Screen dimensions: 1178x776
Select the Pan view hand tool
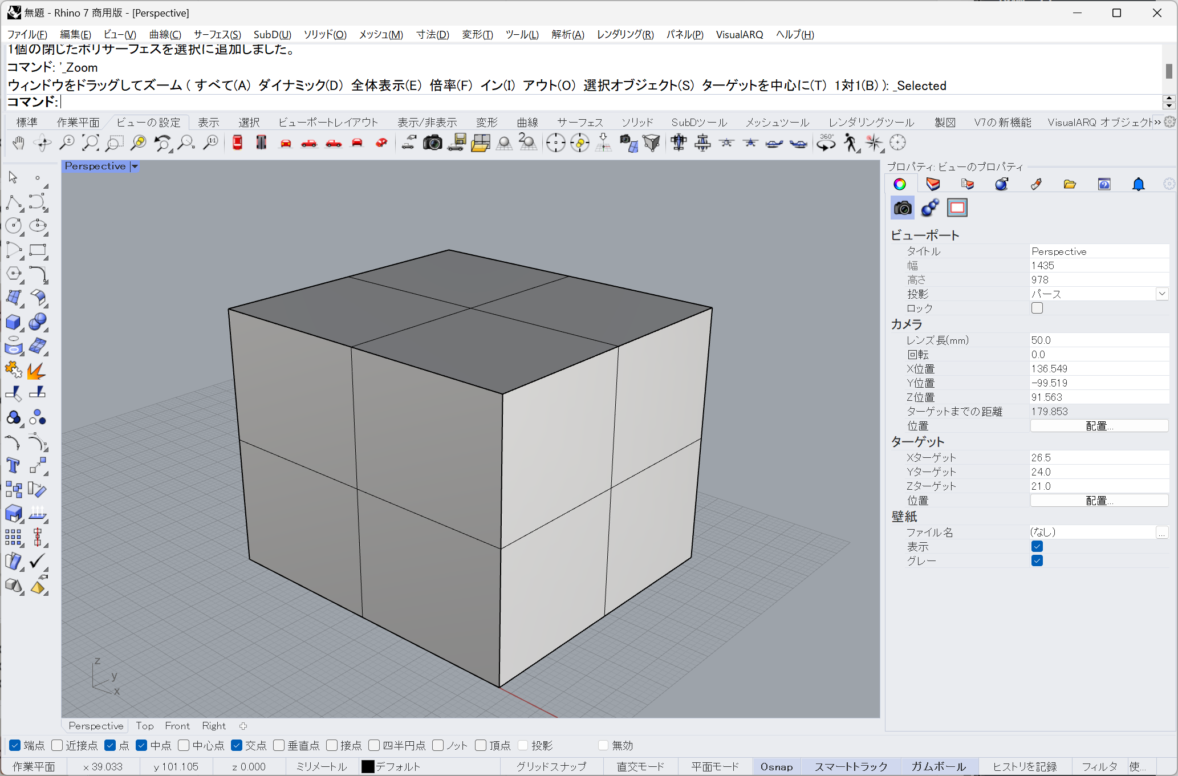pyautogui.click(x=18, y=143)
